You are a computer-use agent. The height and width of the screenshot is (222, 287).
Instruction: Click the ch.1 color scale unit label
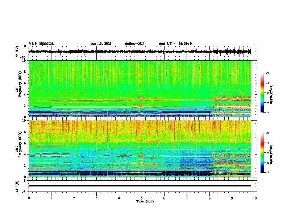coord(271,95)
